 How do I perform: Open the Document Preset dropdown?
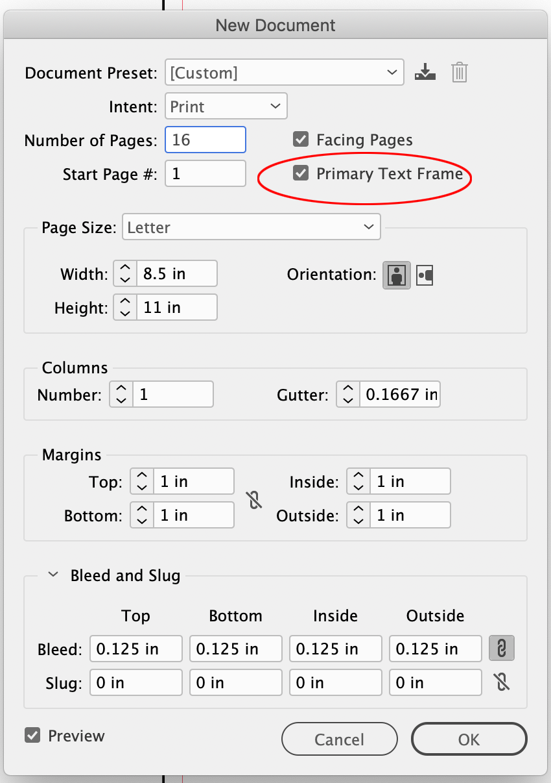click(284, 72)
